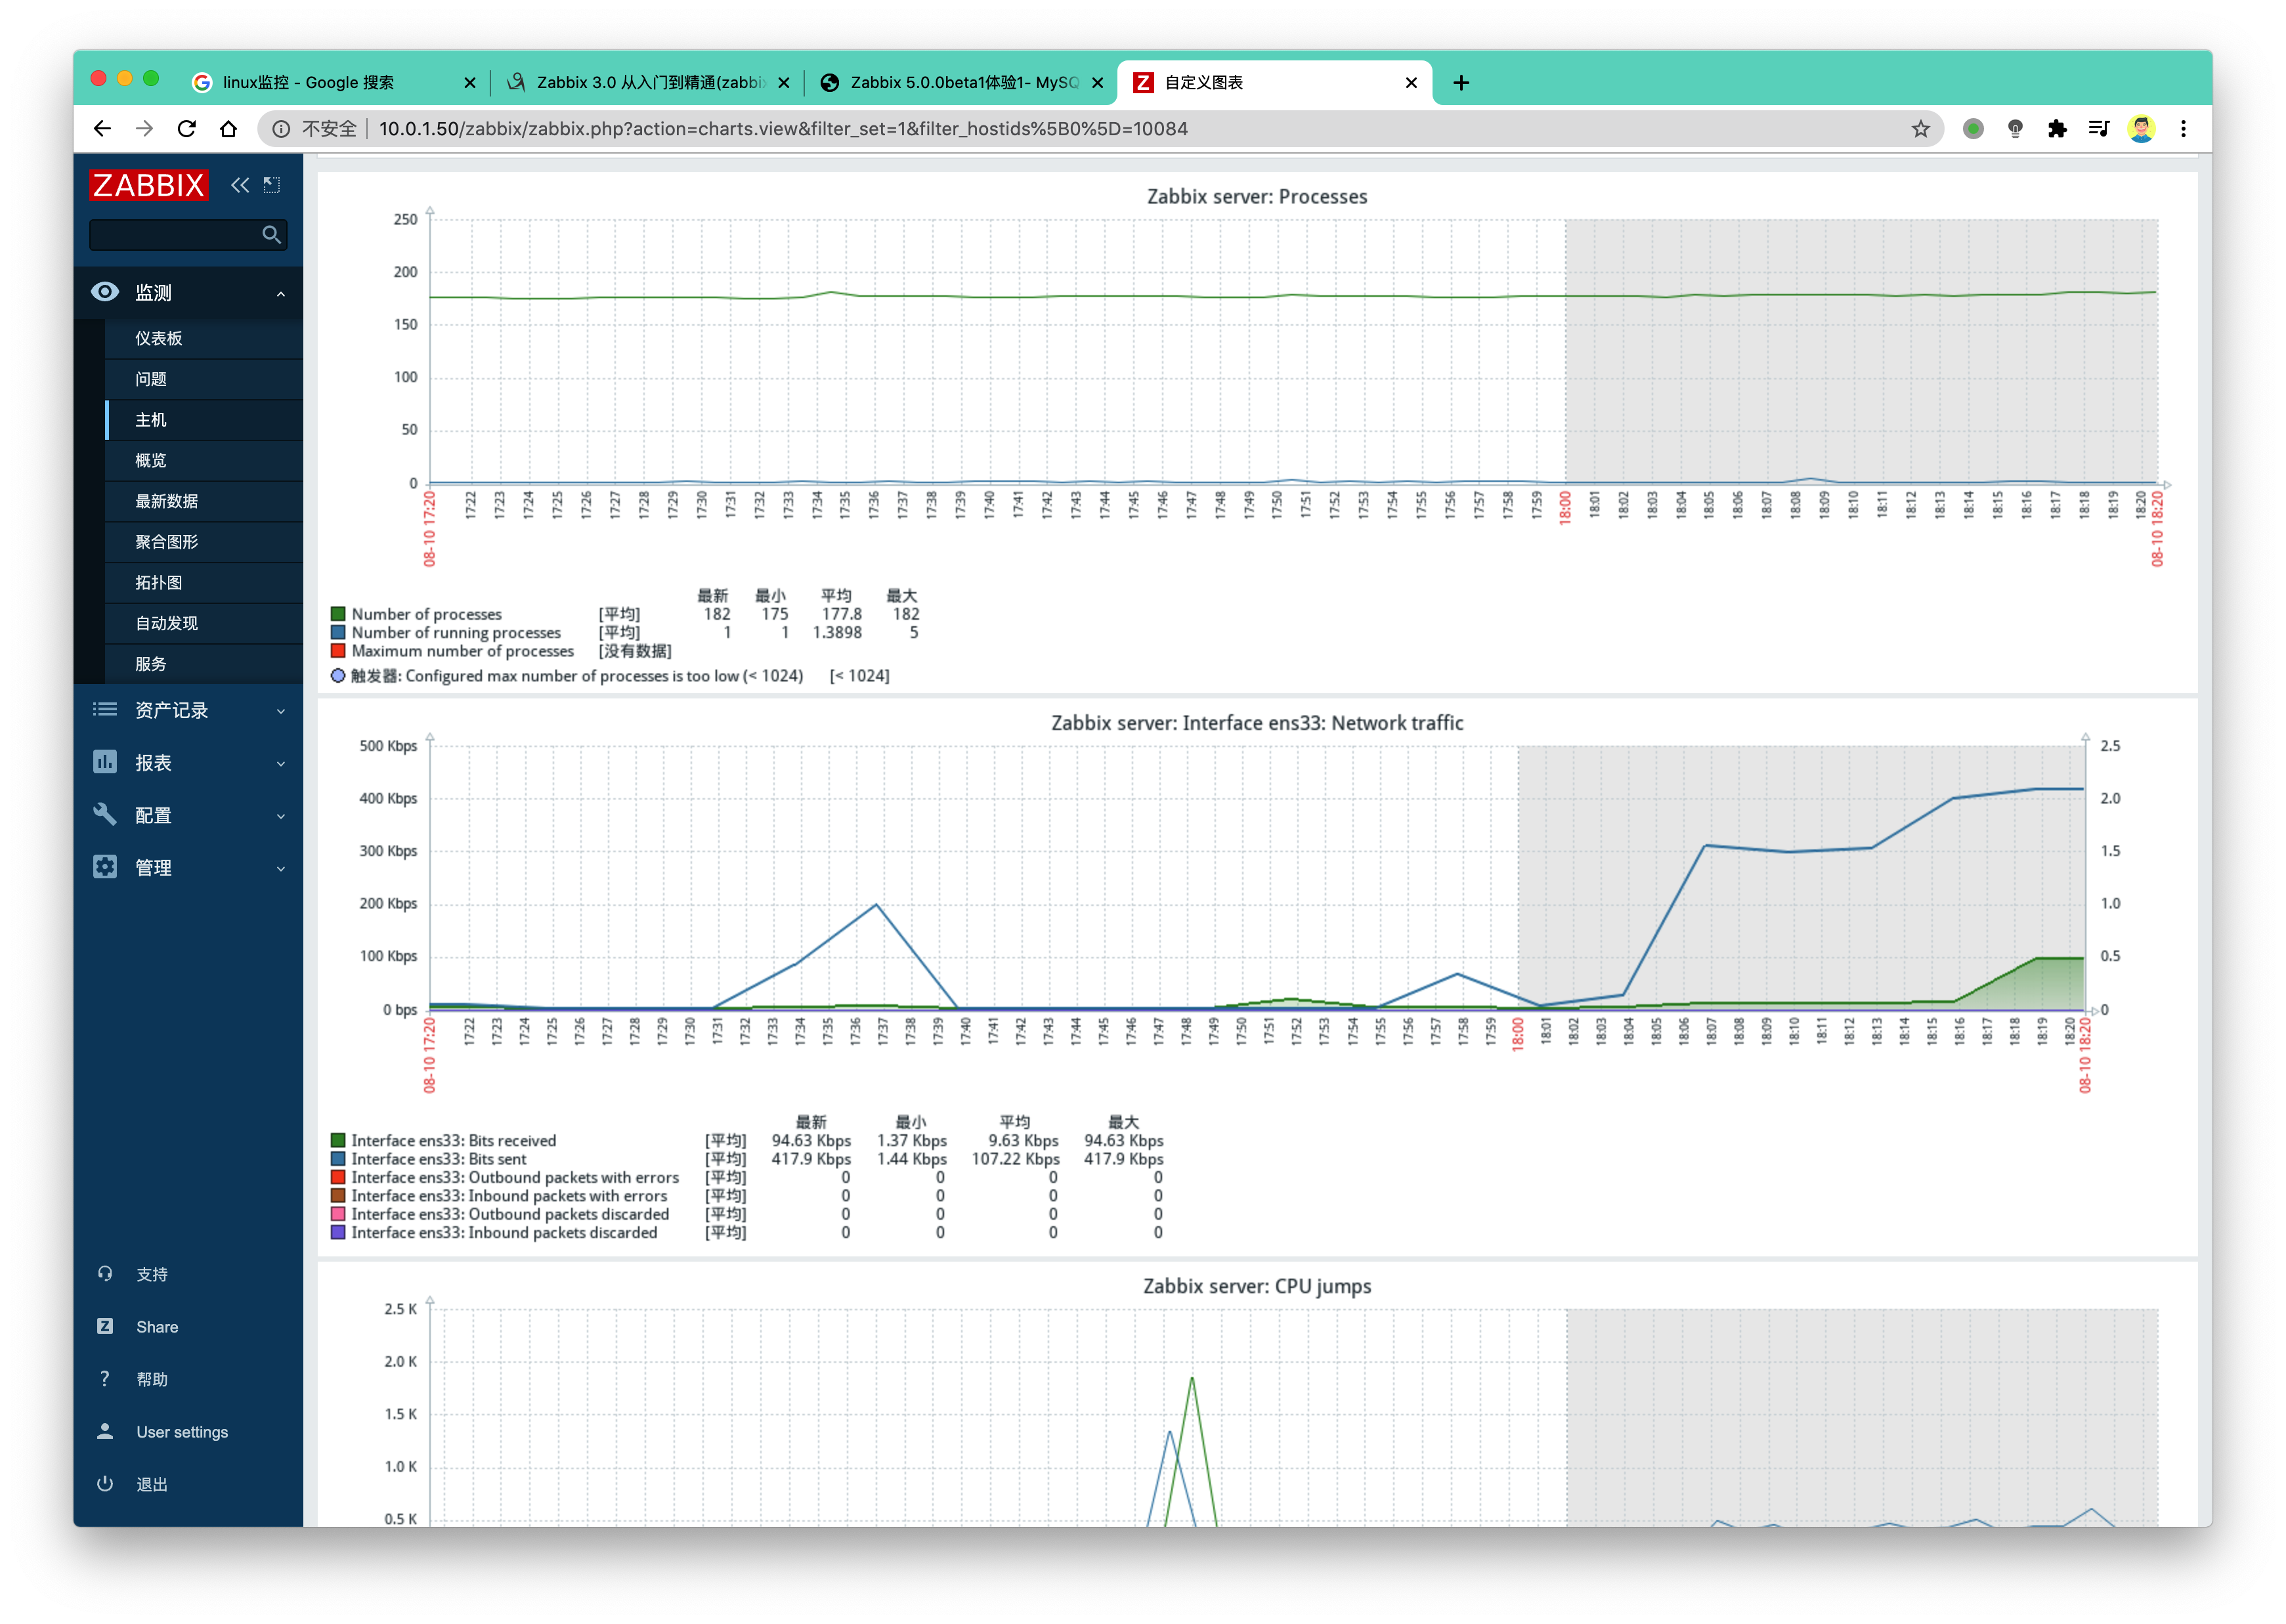Click the power icon for logout
Viewport: 2286px width, 1624px height.
tap(105, 1483)
